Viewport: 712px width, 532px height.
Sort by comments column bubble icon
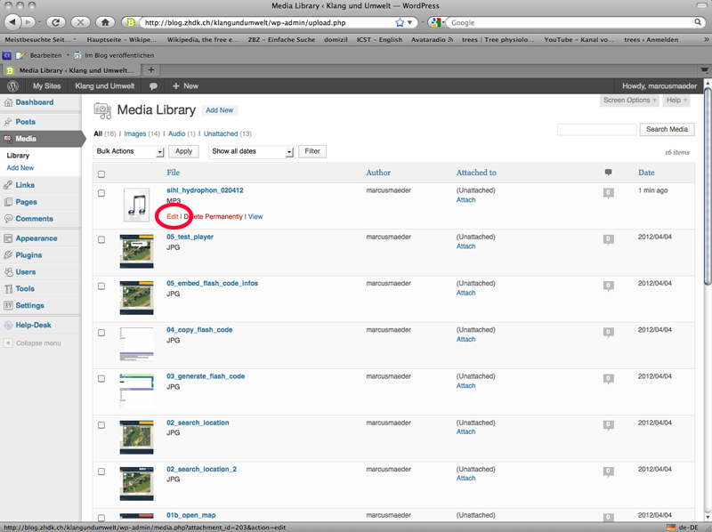pos(608,173)
